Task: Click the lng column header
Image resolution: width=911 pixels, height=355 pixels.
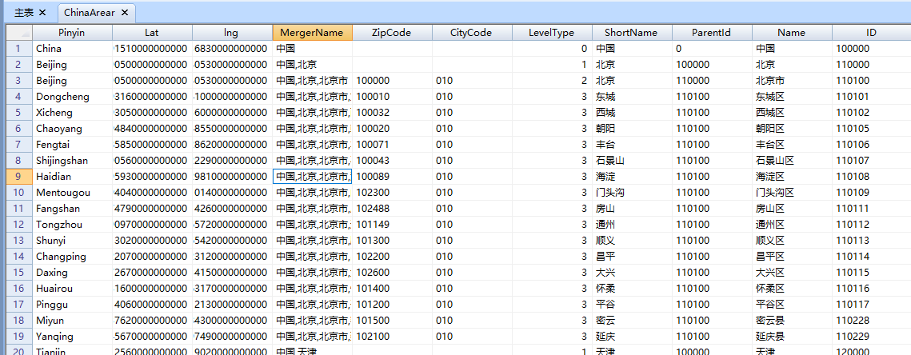Action: pyautogui.click(x=232, y=33)
